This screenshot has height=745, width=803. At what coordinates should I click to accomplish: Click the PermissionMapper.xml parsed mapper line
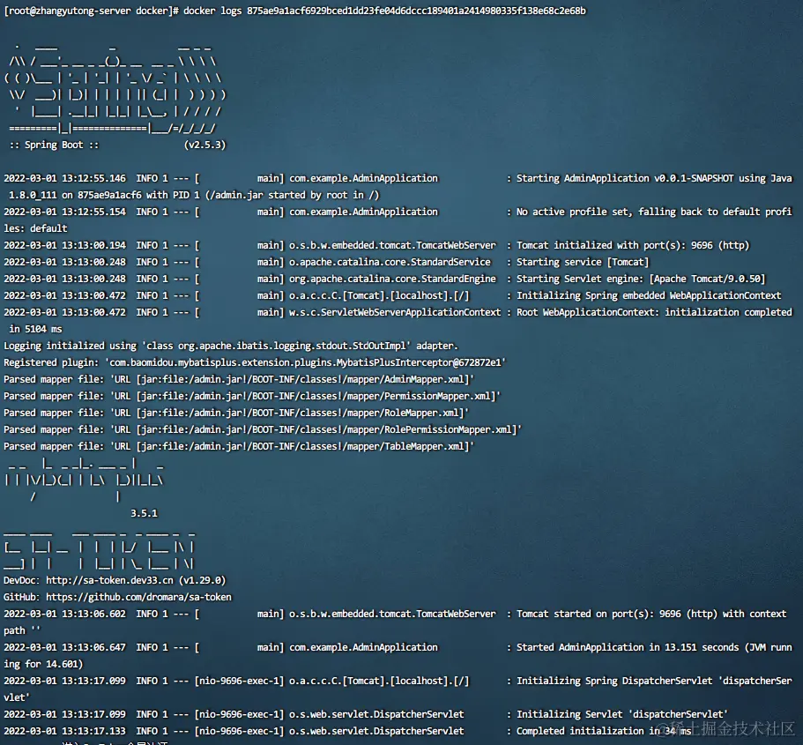[x=252, y=396]
